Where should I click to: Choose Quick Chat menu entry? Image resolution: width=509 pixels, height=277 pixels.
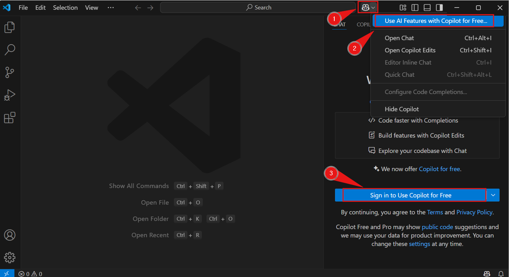click(438, 75)
